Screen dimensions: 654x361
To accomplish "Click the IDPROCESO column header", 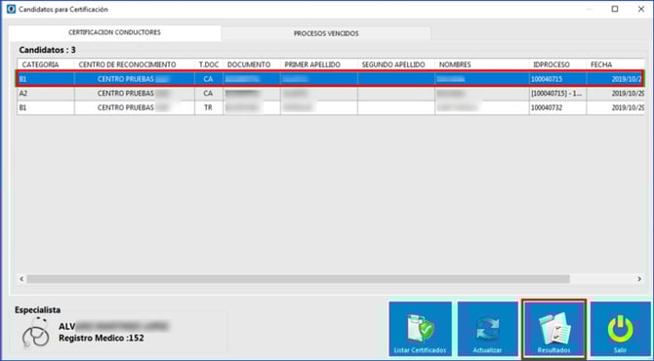I will coord(557,64).
